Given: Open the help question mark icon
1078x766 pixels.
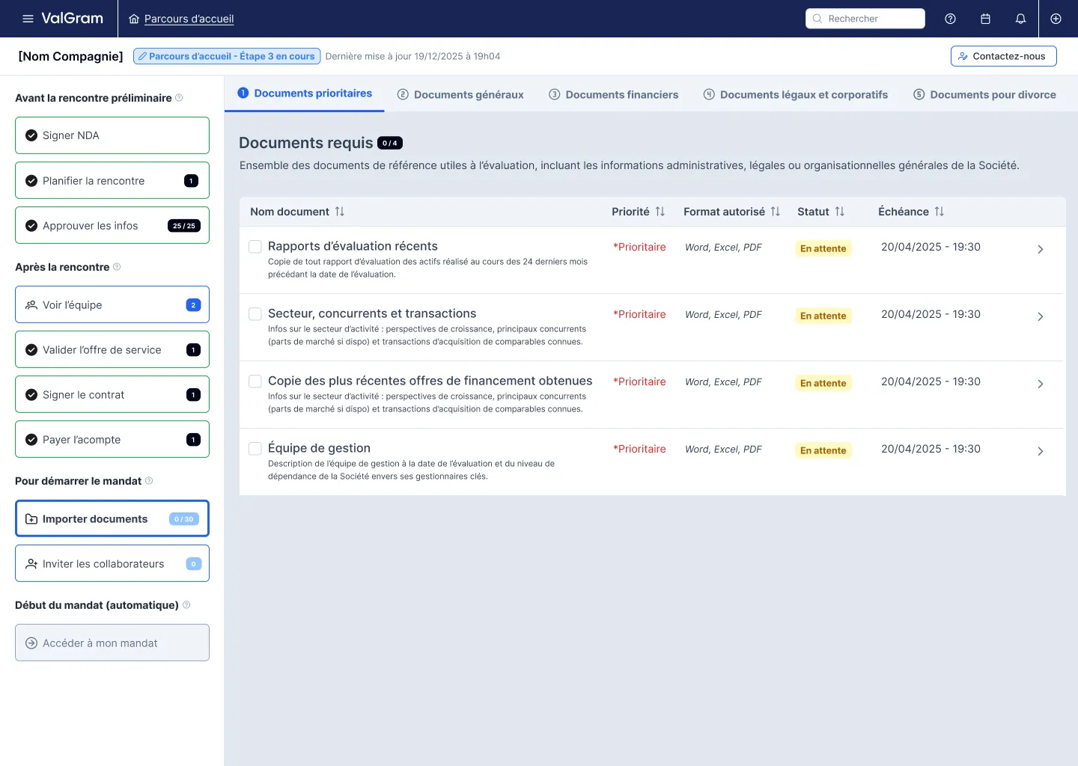Looking at the screenshot, I should (x=950, y=18).
